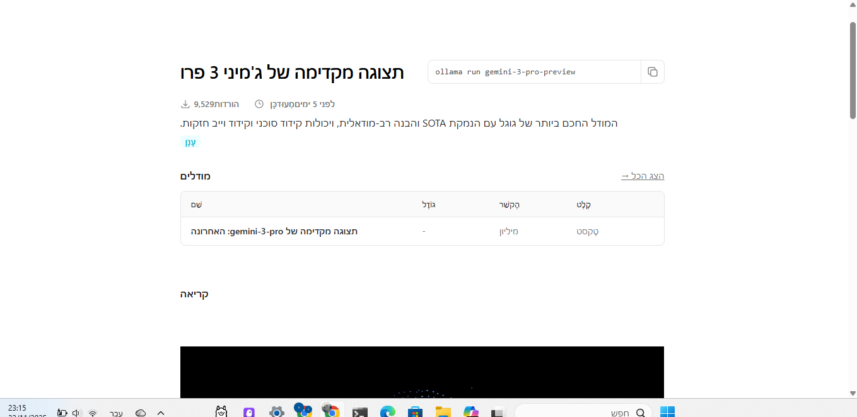Open OneDrive from the system tray
Viewport: 857px width, 417px height.
tap(140, 413)
